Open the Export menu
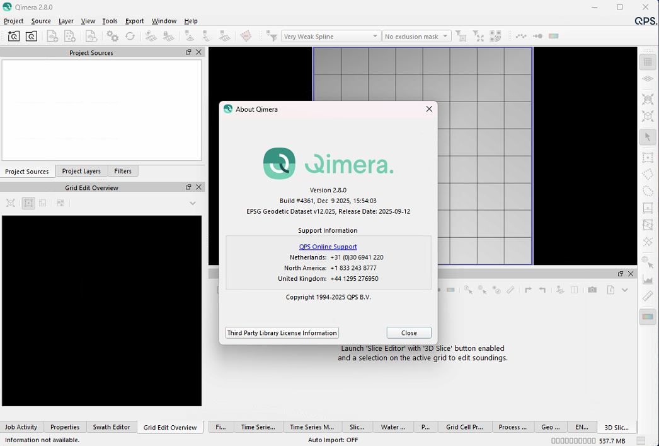The height and width of the screenshot is (446, 659). click(x=134, y=21)
